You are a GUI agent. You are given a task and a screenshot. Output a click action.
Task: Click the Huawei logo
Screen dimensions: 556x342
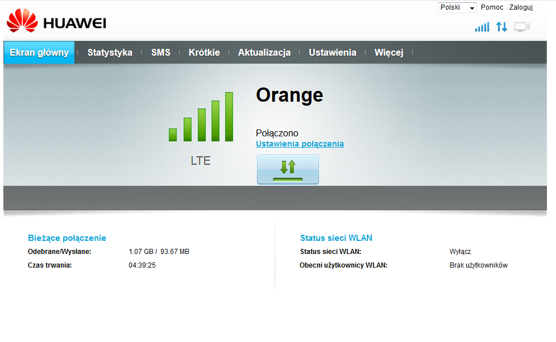(56, 22)
